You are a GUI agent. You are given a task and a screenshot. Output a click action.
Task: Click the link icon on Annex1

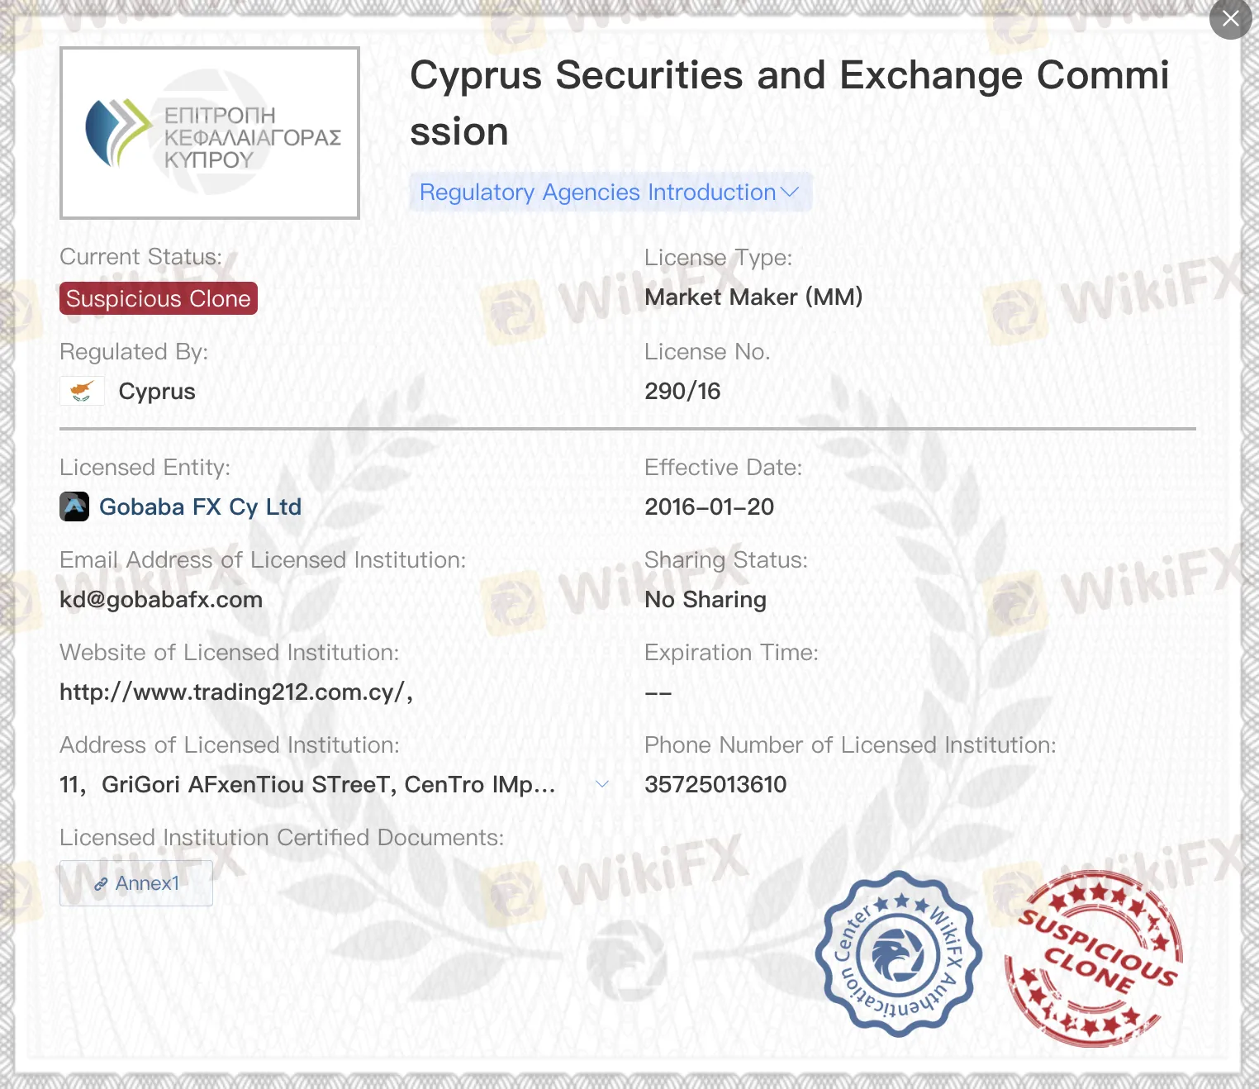[x=101, y=884]
